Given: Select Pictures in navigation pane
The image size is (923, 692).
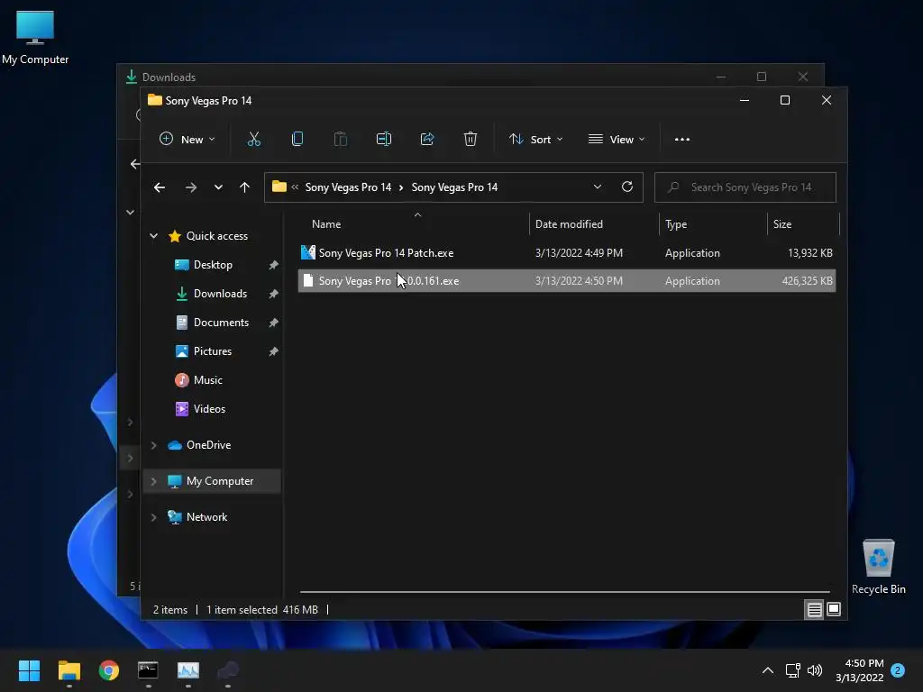Looking at the screenshot, I should tap(213, 351).
